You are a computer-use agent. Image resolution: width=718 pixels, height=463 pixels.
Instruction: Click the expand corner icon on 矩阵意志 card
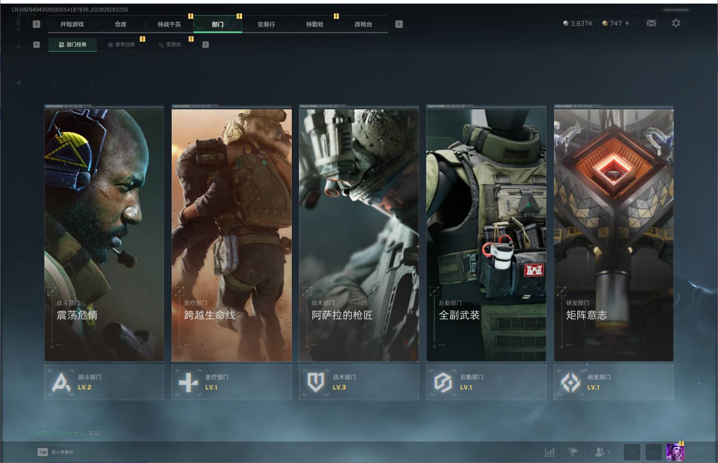tap(561, 291)
